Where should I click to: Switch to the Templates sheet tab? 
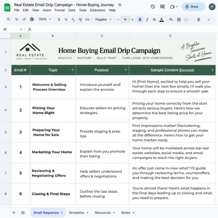click(x=76, y=213)
